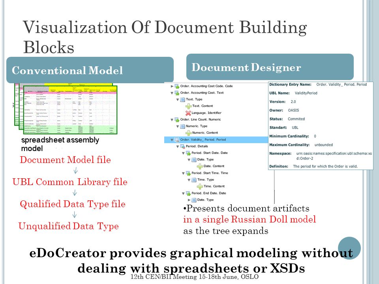Click Owner value OASIS

click(x=293, y=110)
